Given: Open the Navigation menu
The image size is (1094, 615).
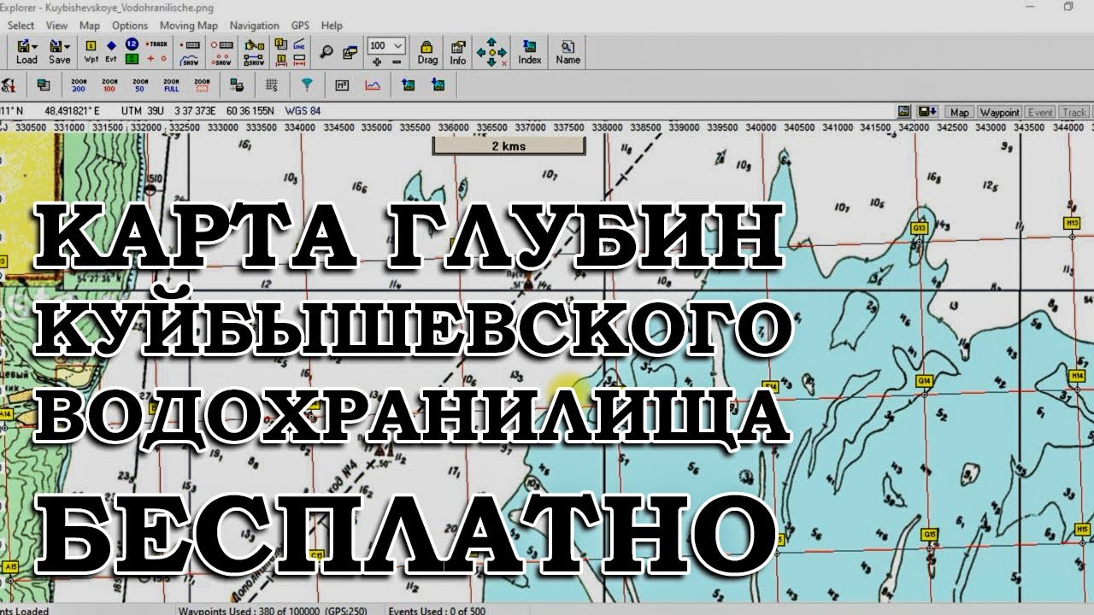Looking at the screenshot, I should pos(255,26).
